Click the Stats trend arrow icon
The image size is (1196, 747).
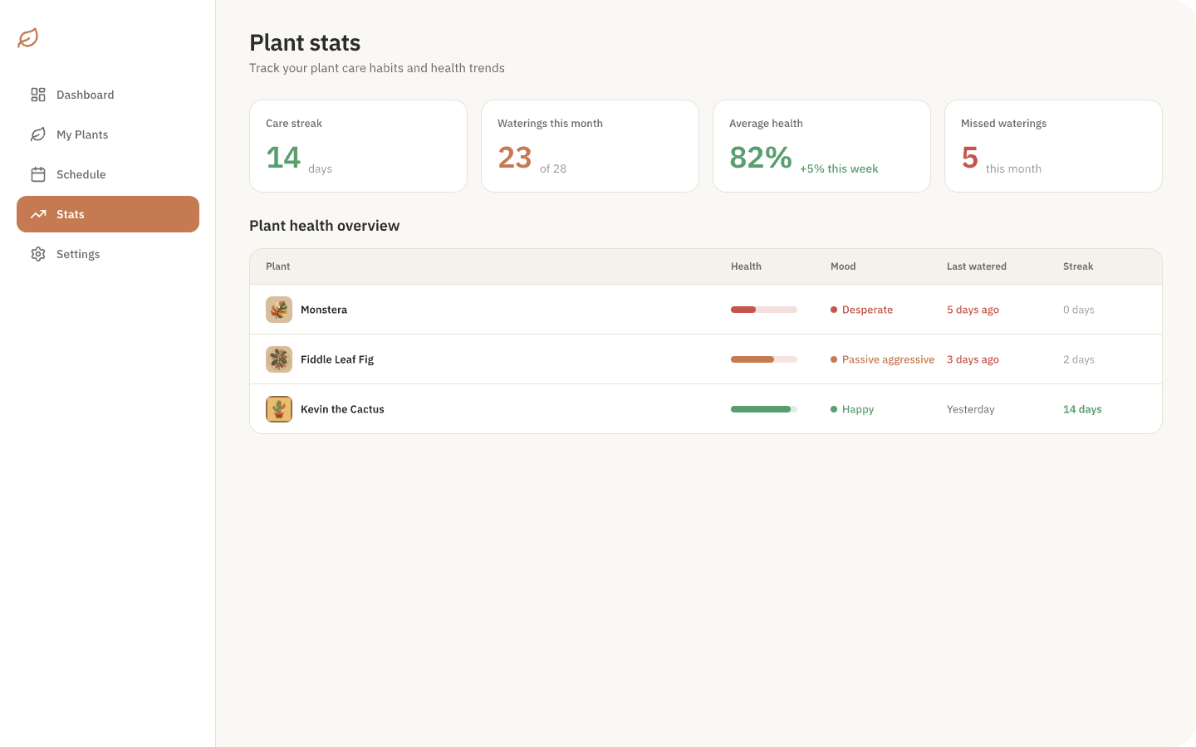[x=38, y=214]
